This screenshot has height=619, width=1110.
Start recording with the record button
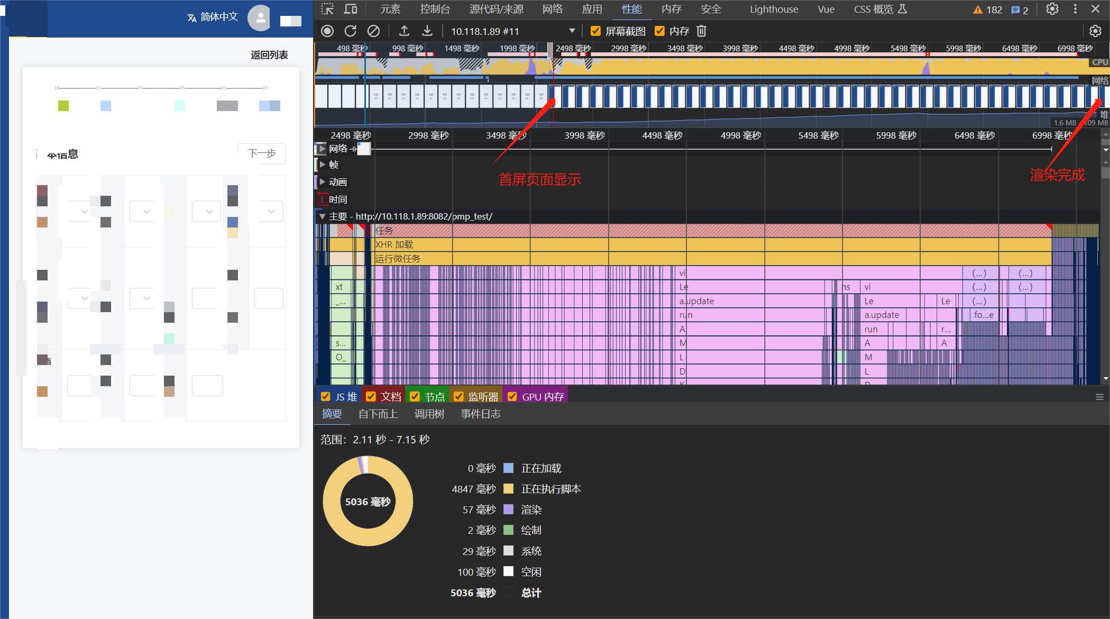point(327,31)
